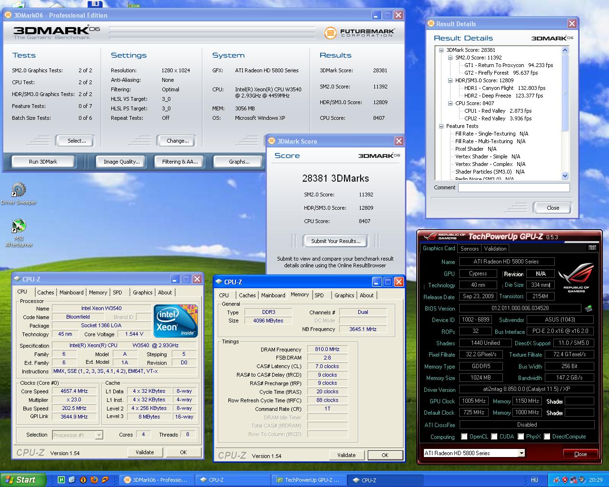Open Image Quality settings in 3DMark06
The height and width of the screenshot is (487, 609).
coord(122,162)
